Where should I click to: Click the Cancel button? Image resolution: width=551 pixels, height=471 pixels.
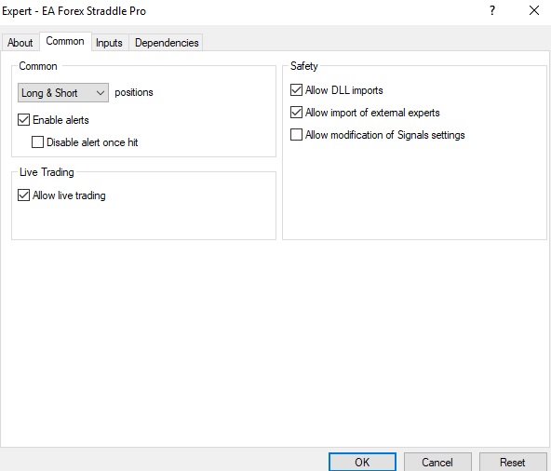coord(437,462)
